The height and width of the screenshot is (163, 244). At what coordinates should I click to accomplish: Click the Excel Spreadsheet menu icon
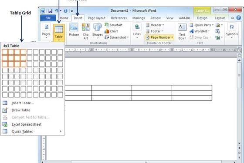tap(5, 124)
